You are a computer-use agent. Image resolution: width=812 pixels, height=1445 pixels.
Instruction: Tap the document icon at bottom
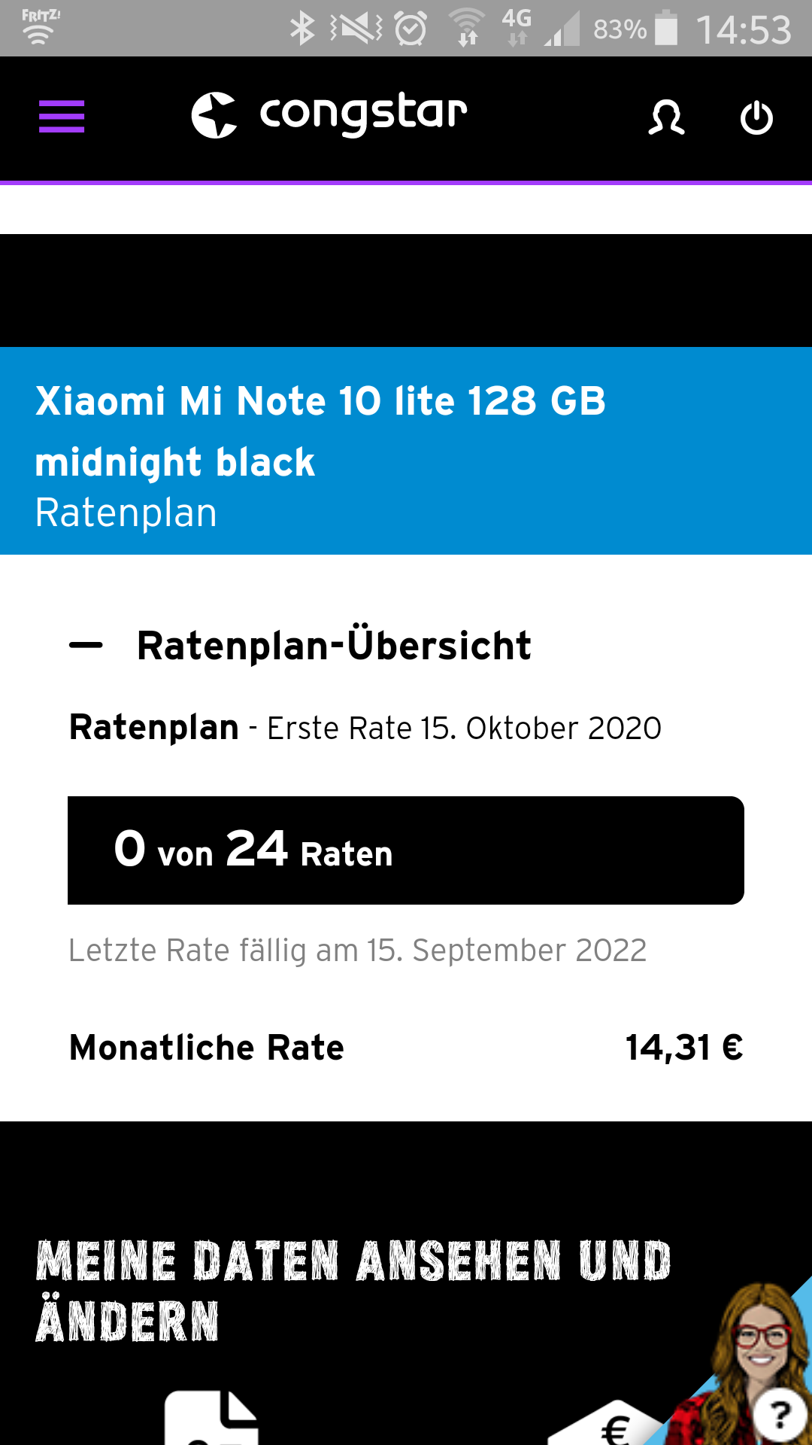(x=211, y=1419)
